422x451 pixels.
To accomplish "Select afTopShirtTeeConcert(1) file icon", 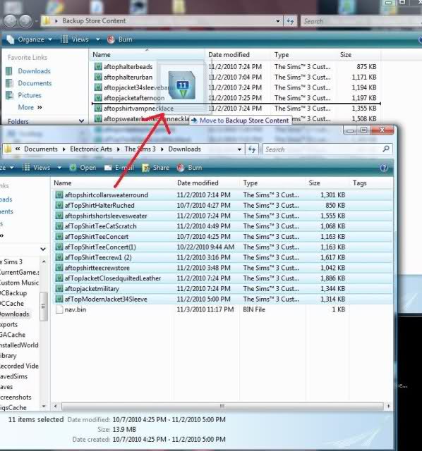I will click(59, 247).
